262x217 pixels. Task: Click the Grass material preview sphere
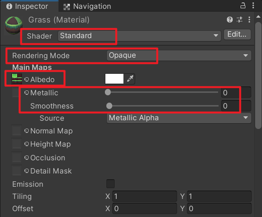point(14,25)
